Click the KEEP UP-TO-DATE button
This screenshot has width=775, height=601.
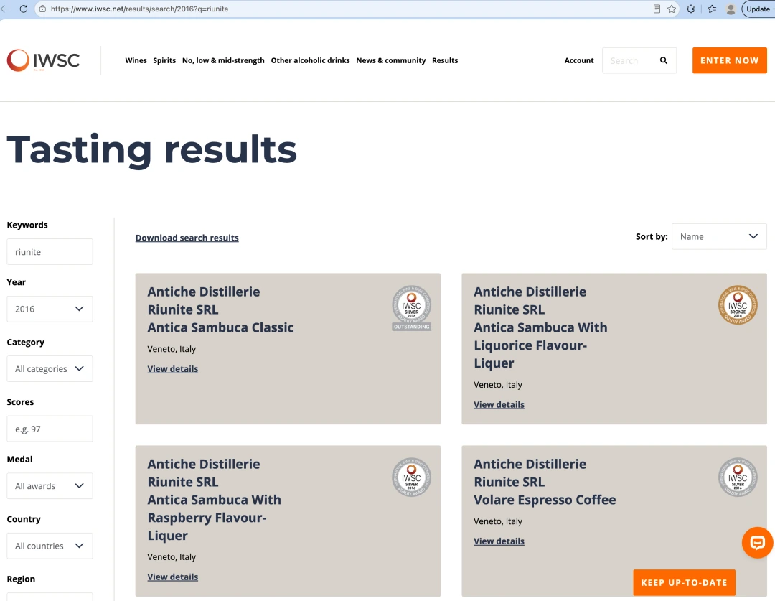684,583
